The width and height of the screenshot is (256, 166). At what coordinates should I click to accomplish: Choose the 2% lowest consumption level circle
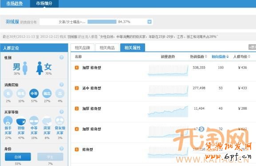click(x=8, y=93)
